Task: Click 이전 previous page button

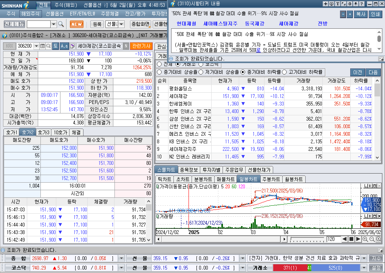Action: pos(357,72)
